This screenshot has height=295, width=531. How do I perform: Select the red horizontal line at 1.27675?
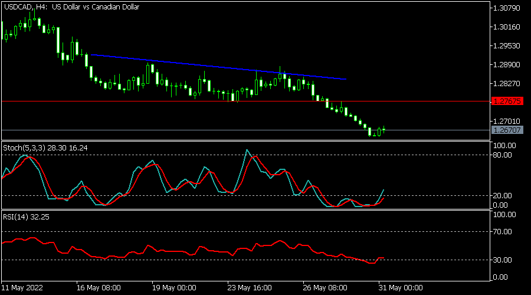coord(246,101)
